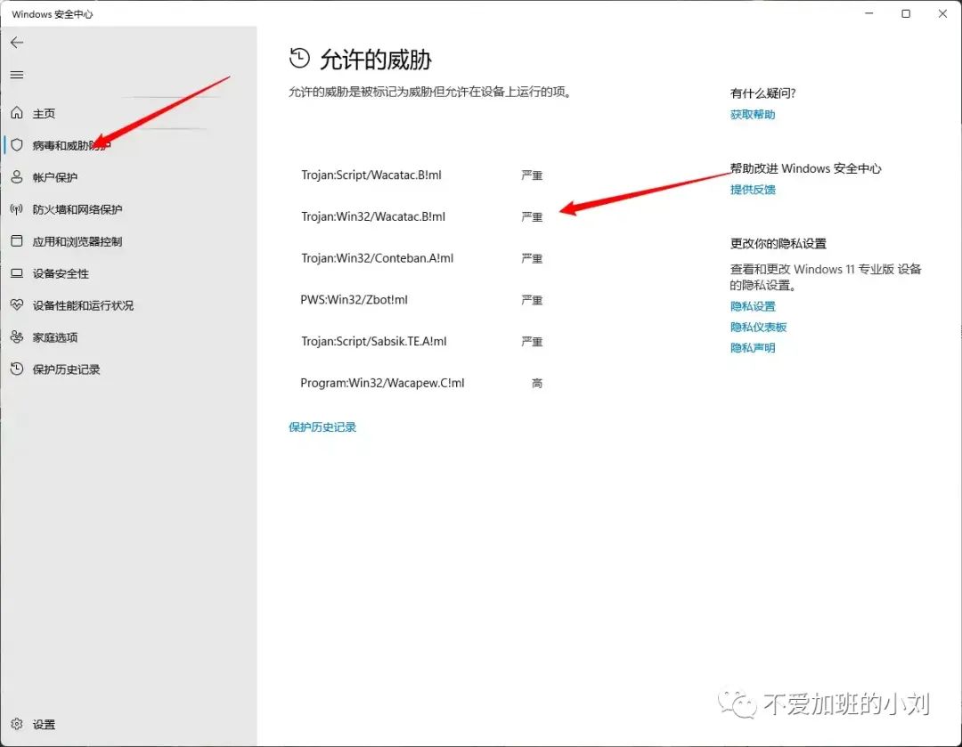Click the 严重 label for PWS:Win32/Zbot!ml
Viewport: 962px width, 747px height.
click(x=532, y=300)
